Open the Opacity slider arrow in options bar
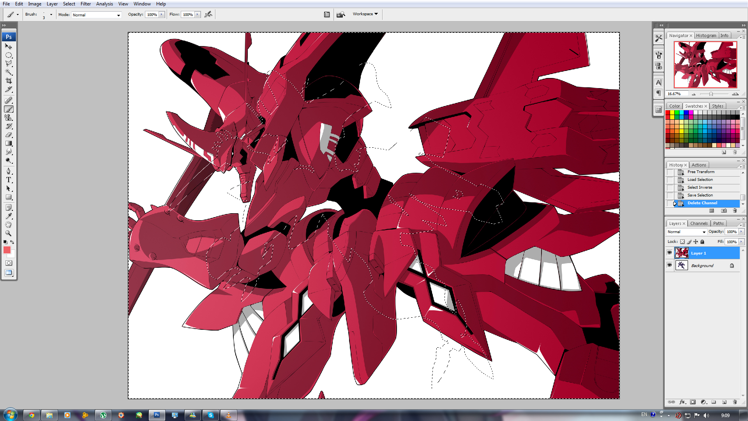 [x=161, y=14]
